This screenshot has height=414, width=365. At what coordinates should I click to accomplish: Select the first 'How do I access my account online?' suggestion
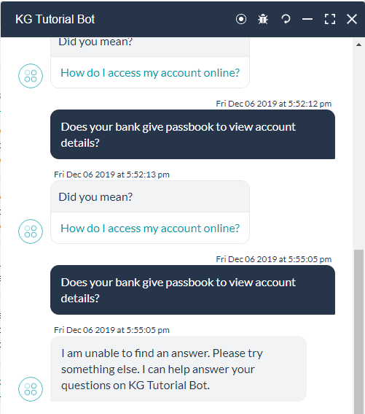click(150, 73)
